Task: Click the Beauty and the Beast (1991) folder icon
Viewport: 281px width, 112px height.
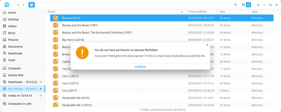Action: pos(56,25)
